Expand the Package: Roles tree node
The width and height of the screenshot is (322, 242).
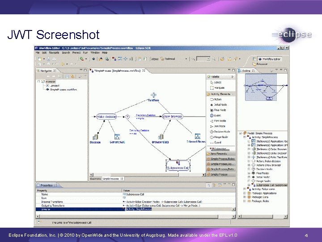click(x=244, y=201)
